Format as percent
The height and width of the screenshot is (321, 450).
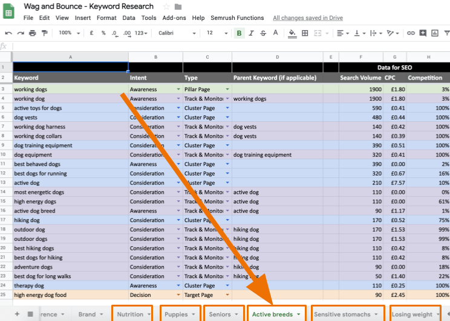[x=103, y=33]
